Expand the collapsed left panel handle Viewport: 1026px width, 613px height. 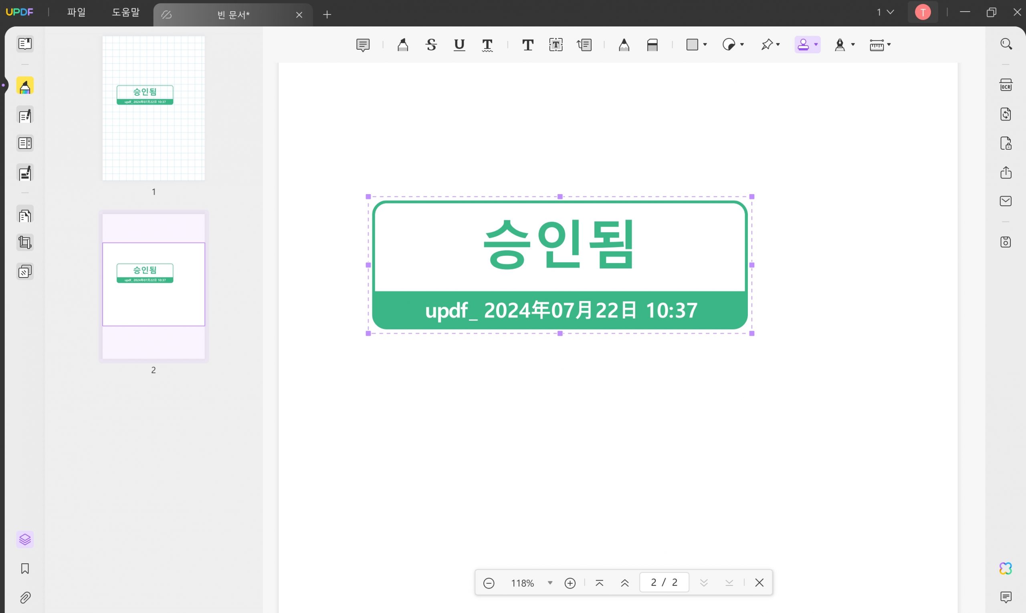[x=3, y=86]
